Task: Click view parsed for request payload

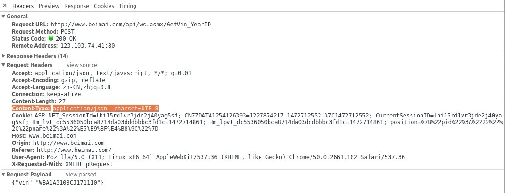Action: tap(81, 175)
